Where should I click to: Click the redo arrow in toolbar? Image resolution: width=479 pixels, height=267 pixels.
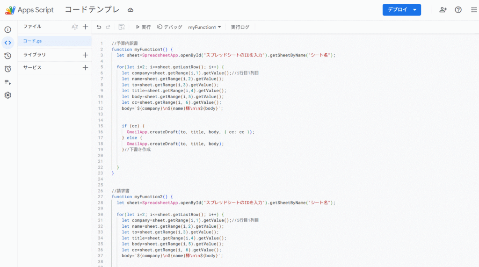pos(108,27)
